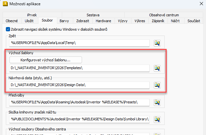
Task: Click the Design Data path field
Action: (80, 85)
